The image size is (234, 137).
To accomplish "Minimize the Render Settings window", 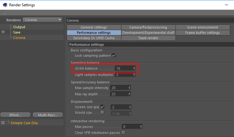I will point(226,5).
